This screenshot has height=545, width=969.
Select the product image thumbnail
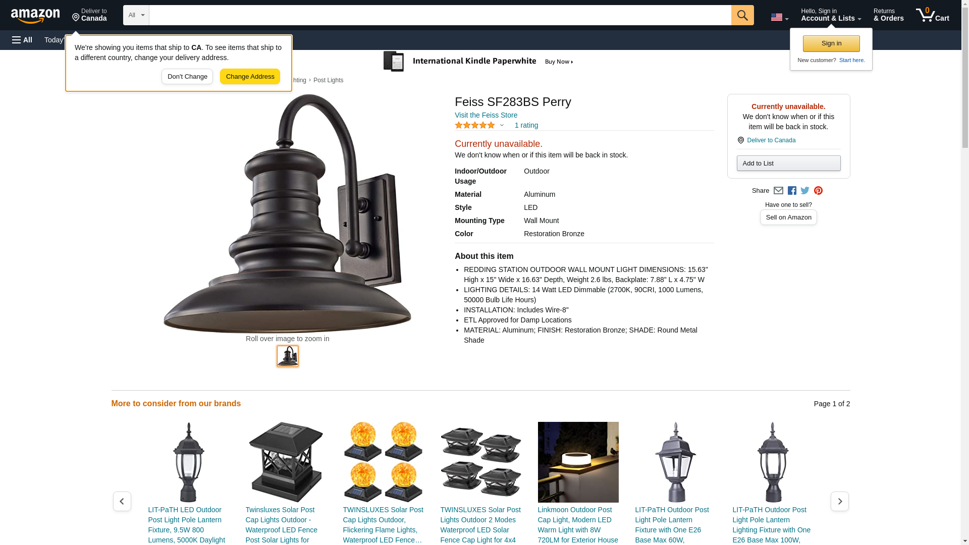288,356
